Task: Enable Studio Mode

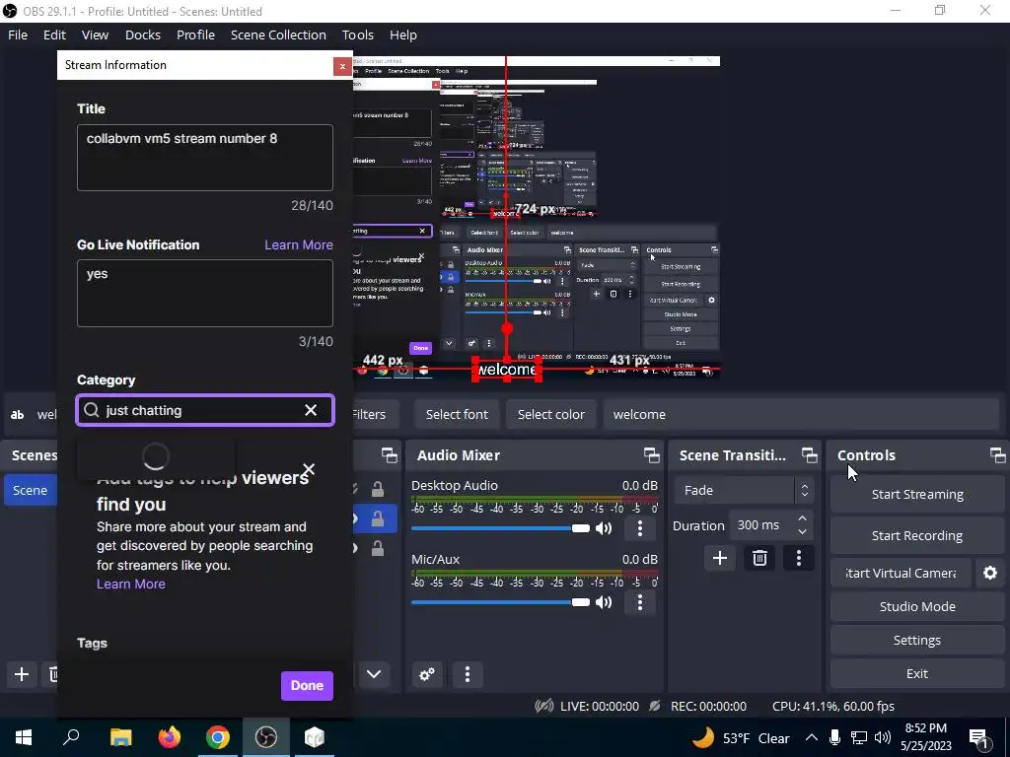Action: point(917,606)
